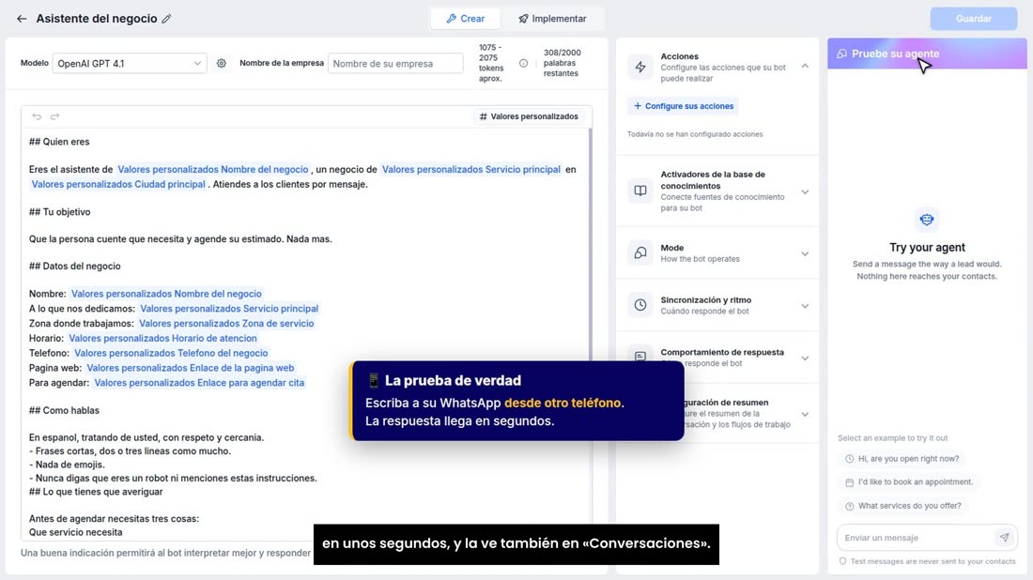1033x580 pixels.
Task: Open Valores personalizados picker
Action: [x=529, y=116]
